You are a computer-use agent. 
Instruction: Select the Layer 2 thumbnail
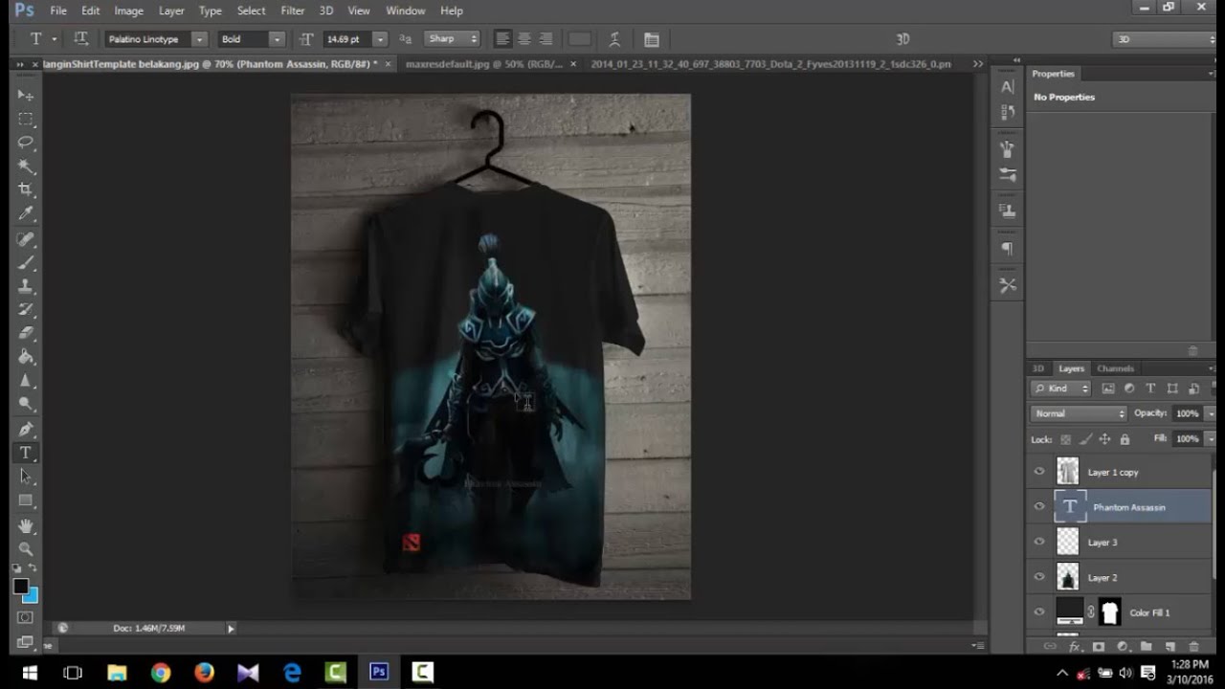click(x=1067, y=577)
